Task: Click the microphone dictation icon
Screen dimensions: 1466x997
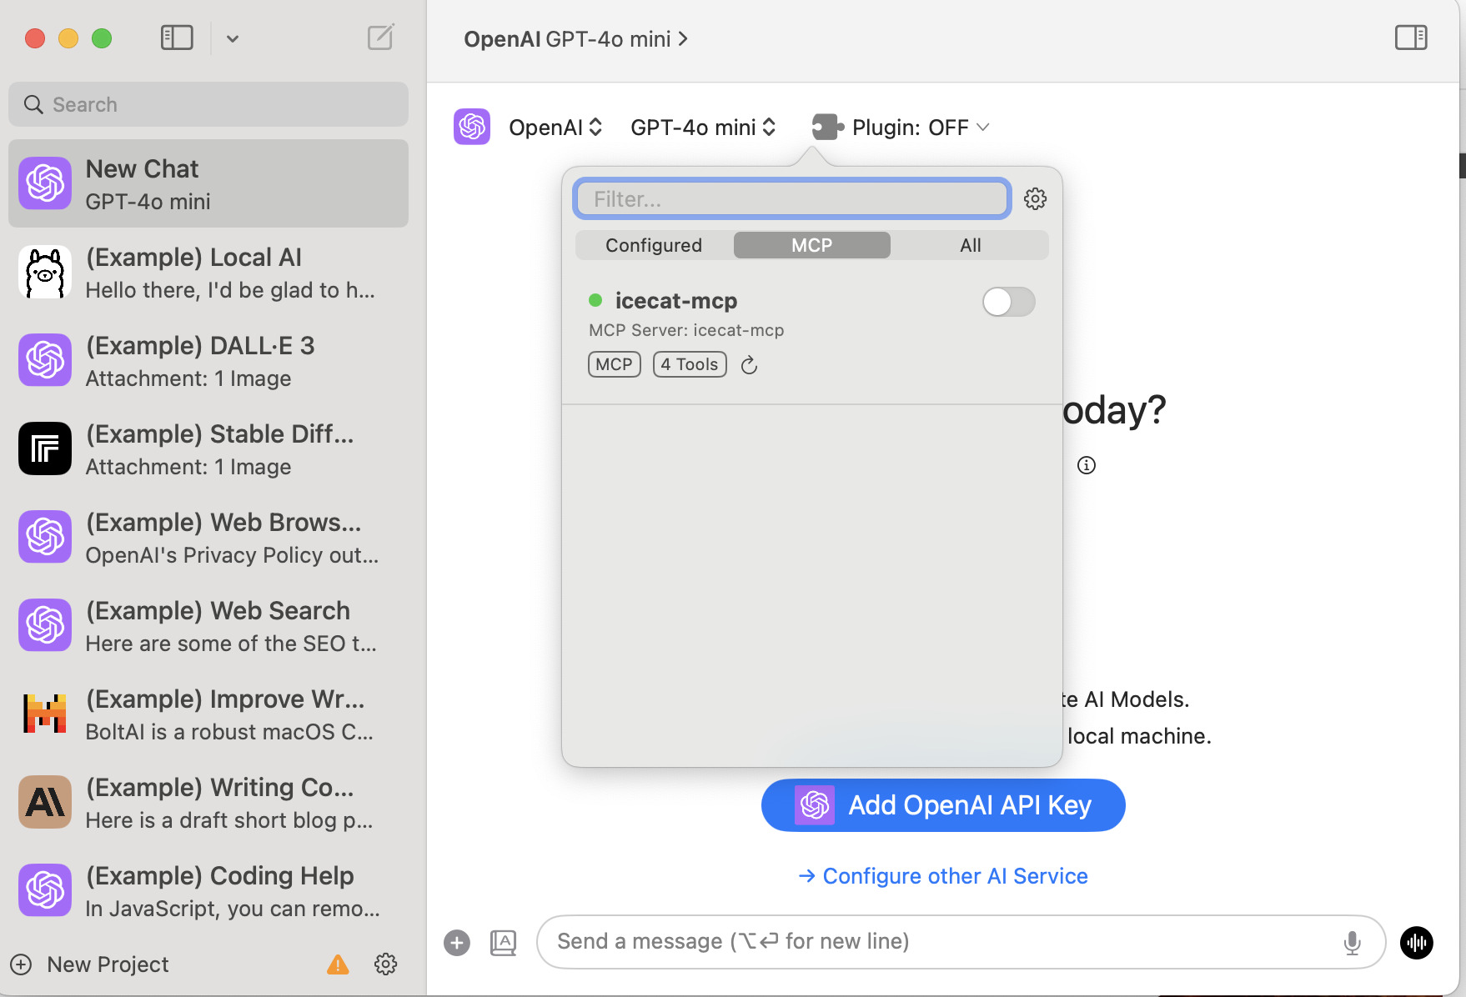Action: [1352, 942]
